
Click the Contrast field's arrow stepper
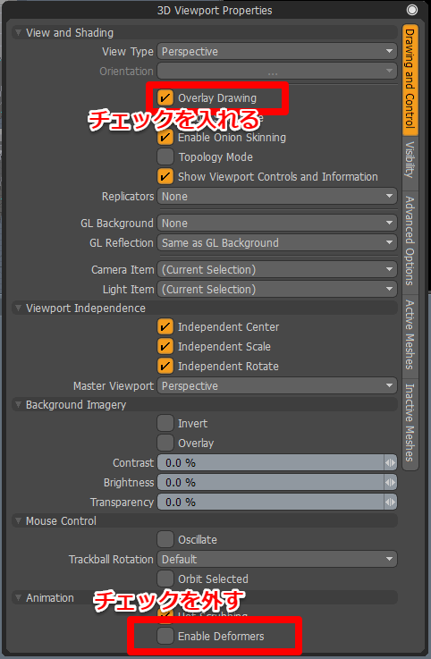click(391, 462)
